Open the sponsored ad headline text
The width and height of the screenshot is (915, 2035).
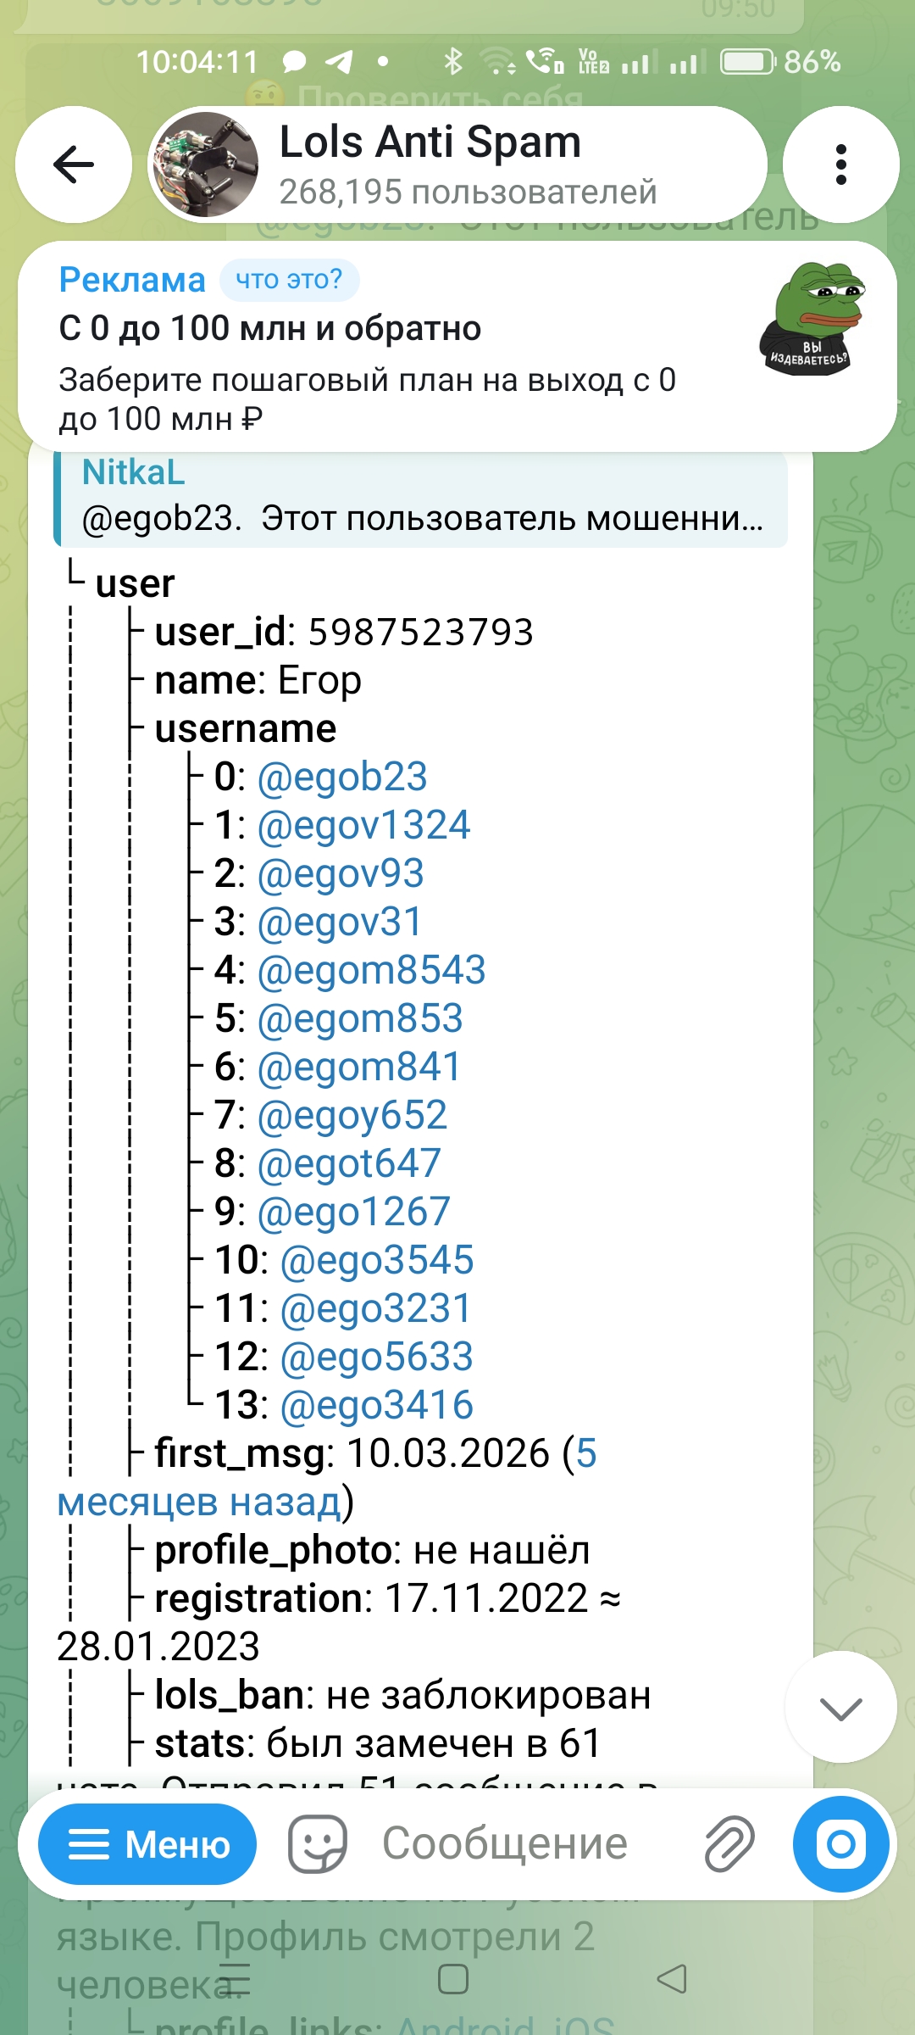coord(270,328)
